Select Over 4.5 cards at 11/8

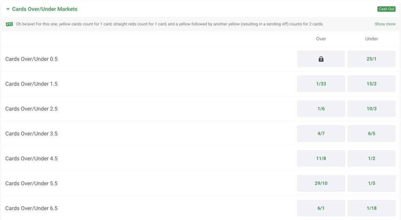tap(321, 159)
